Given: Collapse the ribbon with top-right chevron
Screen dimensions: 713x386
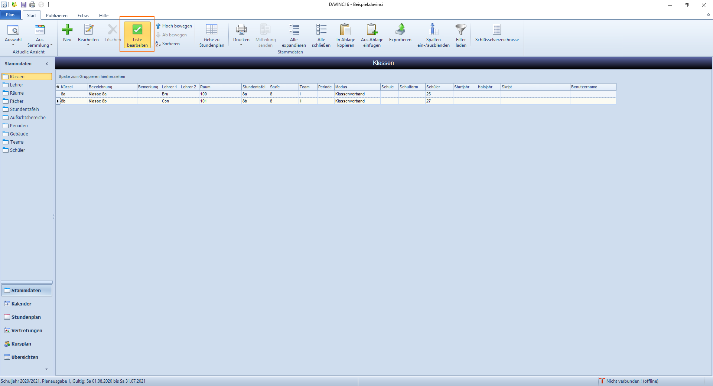Looking at the screenshot, I should [x=708, y=15].
